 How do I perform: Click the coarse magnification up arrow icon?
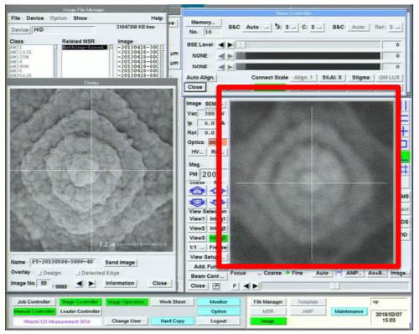click(198, 191)
